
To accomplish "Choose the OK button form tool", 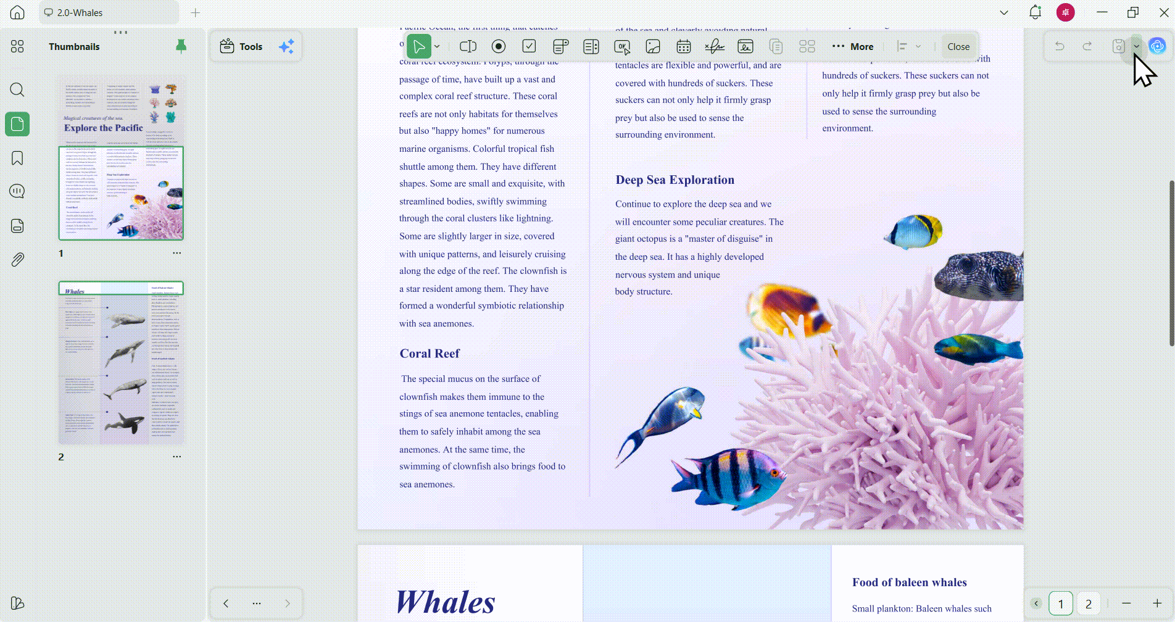I will coord(622,46).
